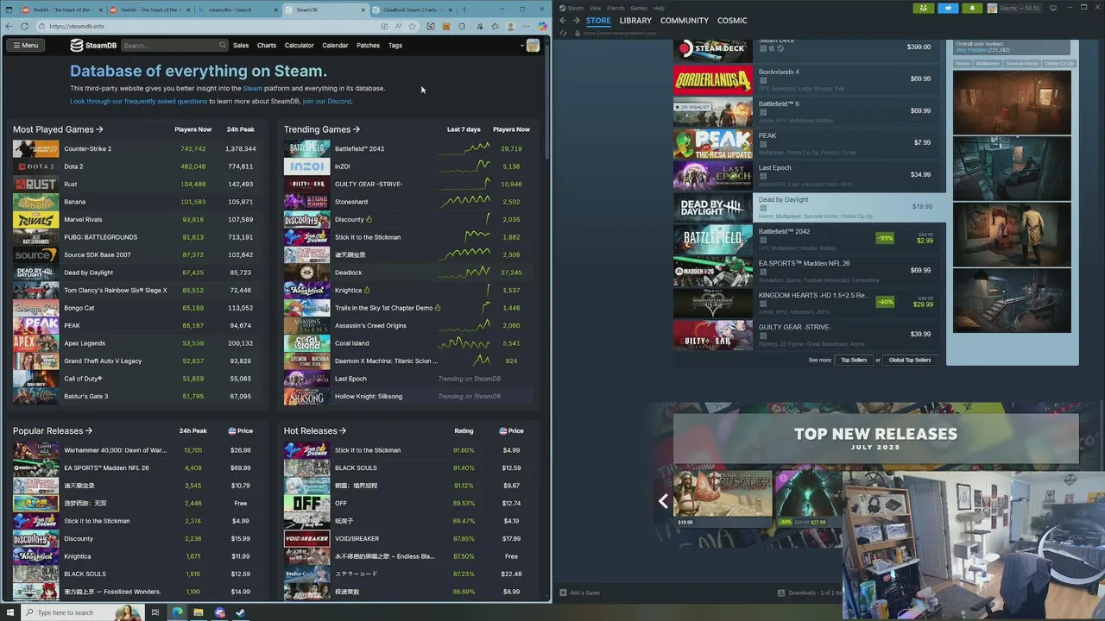
Task: Open new browser tab plus button
Action: (464, 9)
